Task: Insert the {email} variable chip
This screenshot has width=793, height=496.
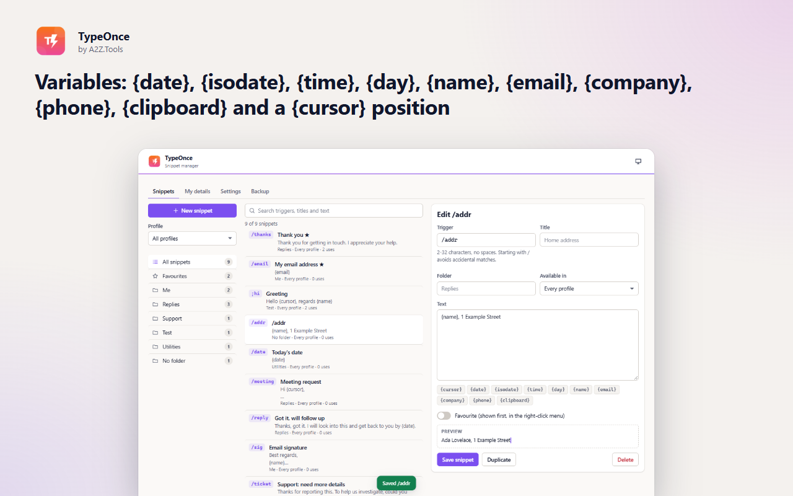Action: tap(607, 389)
